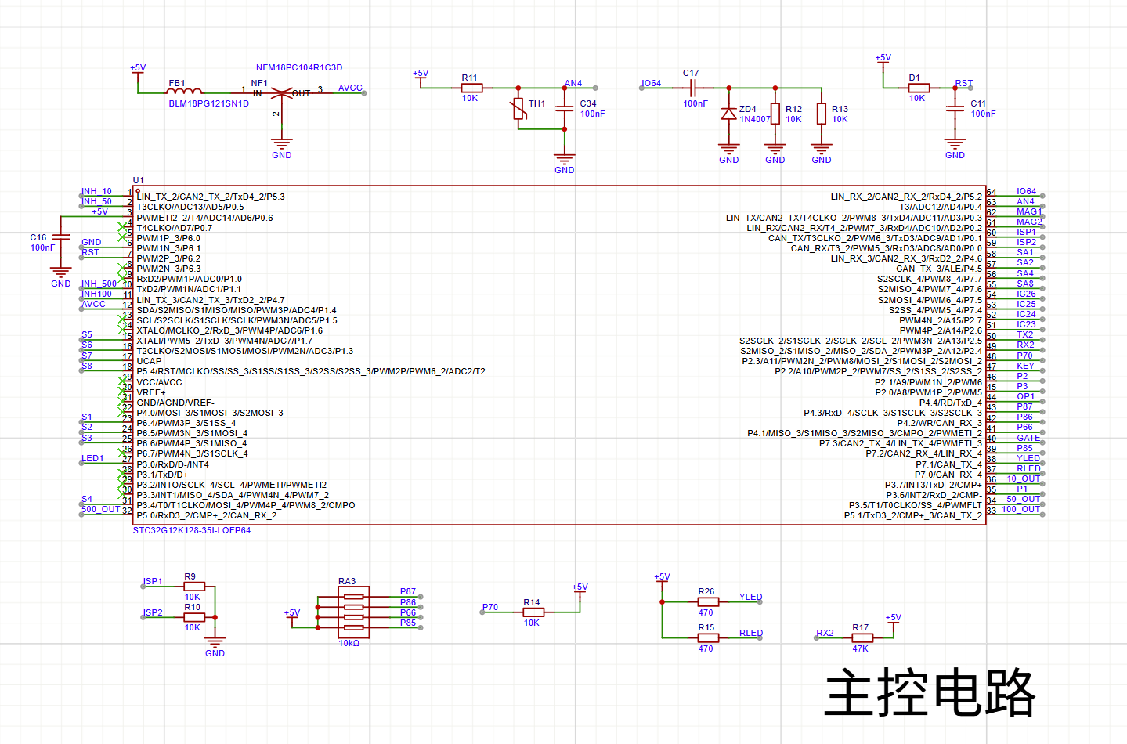
Task: Select the R26 470 resistor symbol
Action: click(x=707, y=601)
